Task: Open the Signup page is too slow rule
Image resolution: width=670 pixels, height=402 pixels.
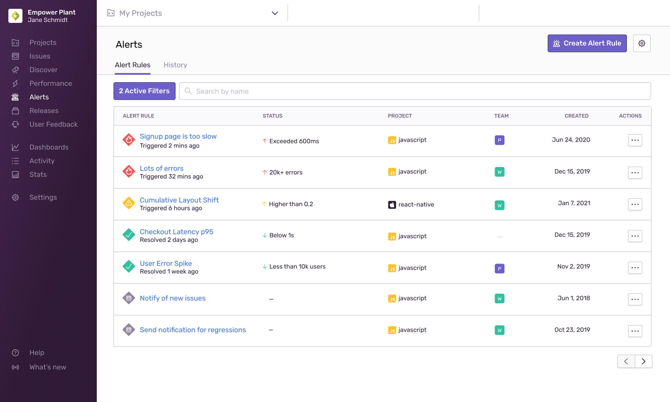Action: [178, 136]
